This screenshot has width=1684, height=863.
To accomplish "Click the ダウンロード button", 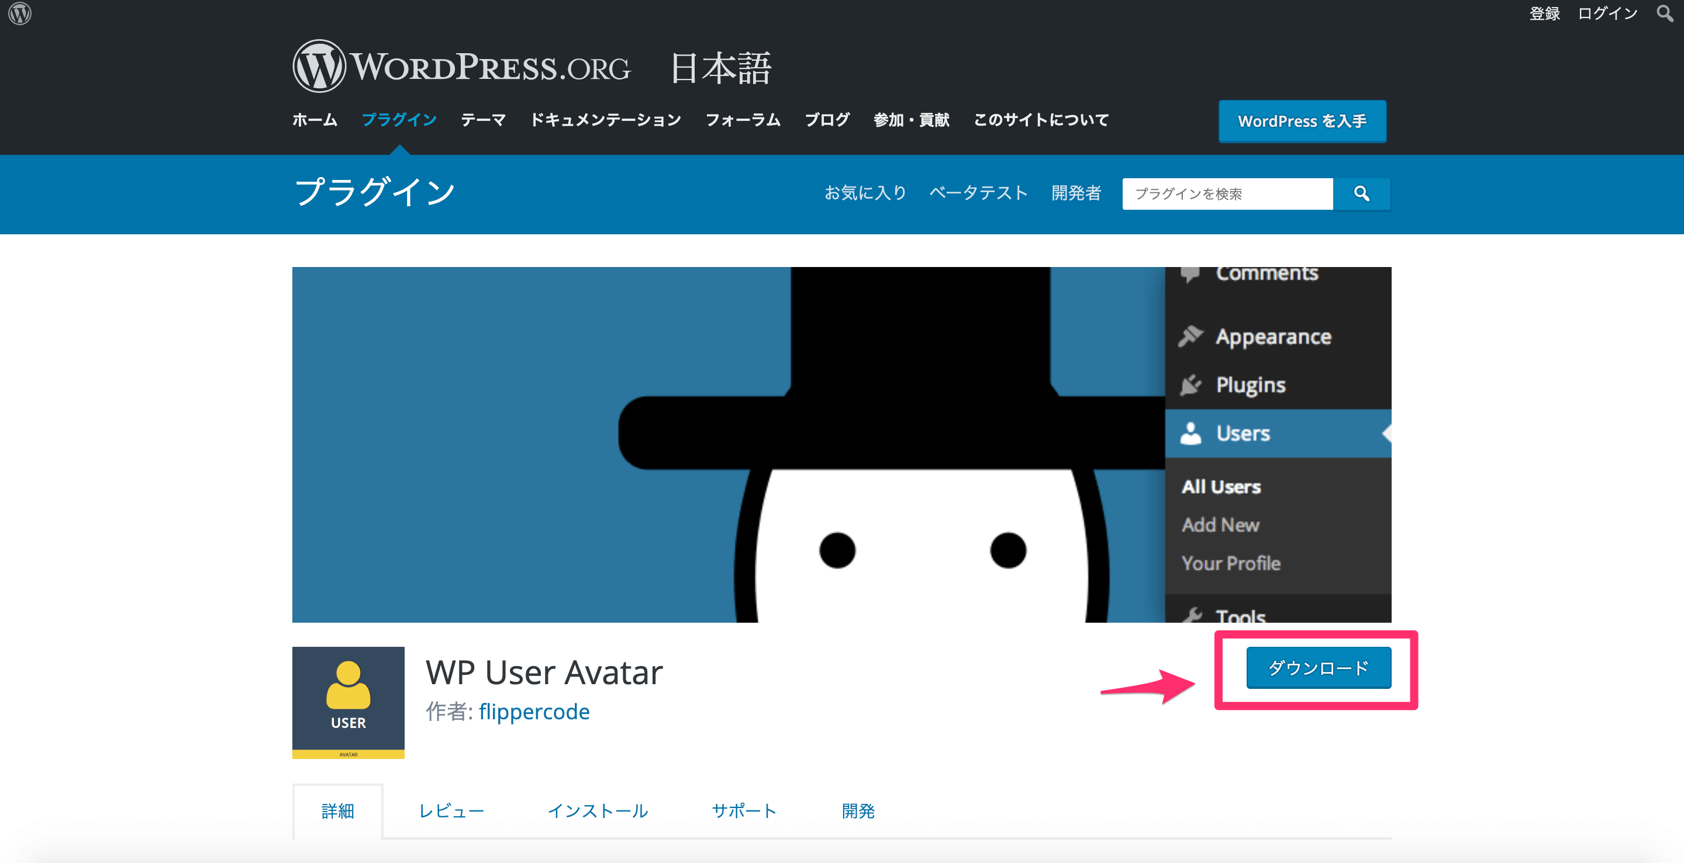I will pos(1319,668).
